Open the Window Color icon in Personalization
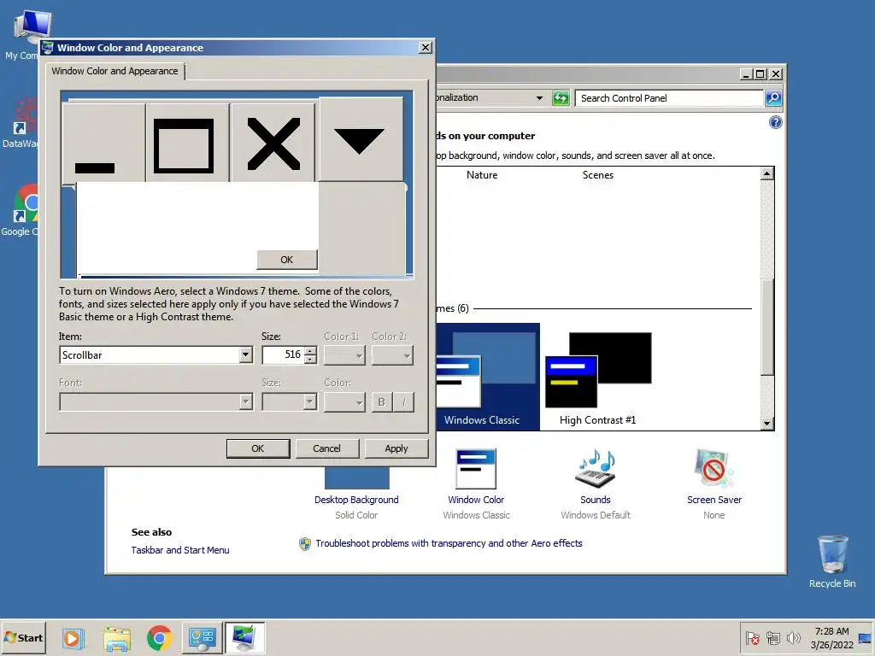The image size is (875, 656). pos(475,469)
